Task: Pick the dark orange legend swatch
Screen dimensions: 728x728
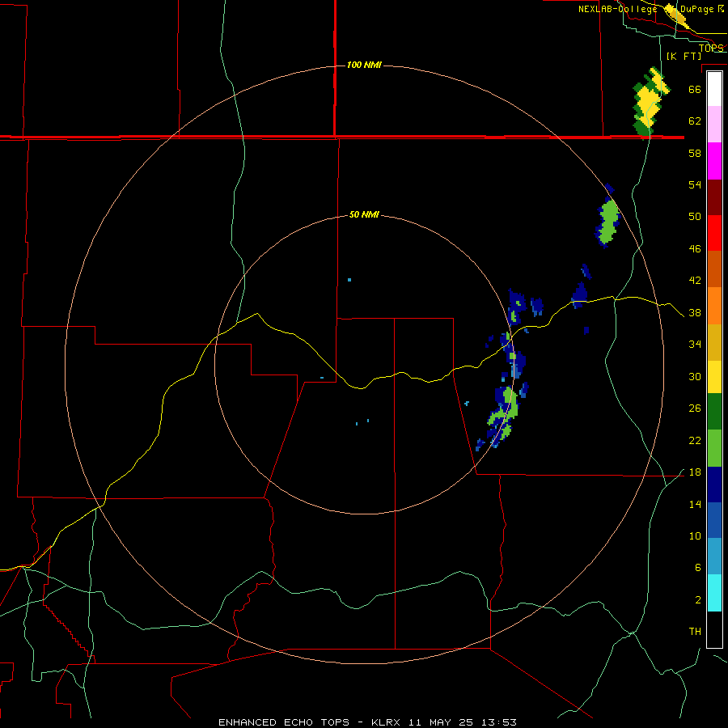Action: (714, 269)
